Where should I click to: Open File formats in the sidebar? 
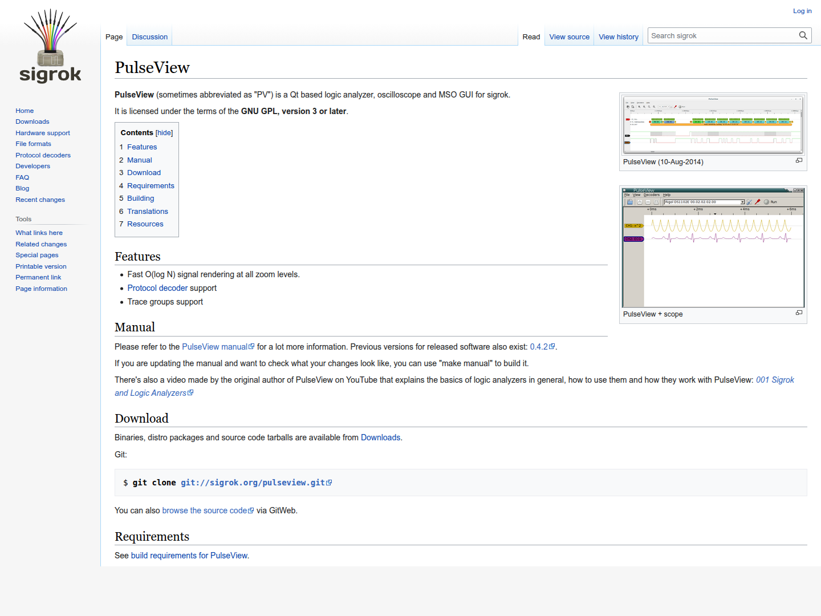(x=33, y=144)
